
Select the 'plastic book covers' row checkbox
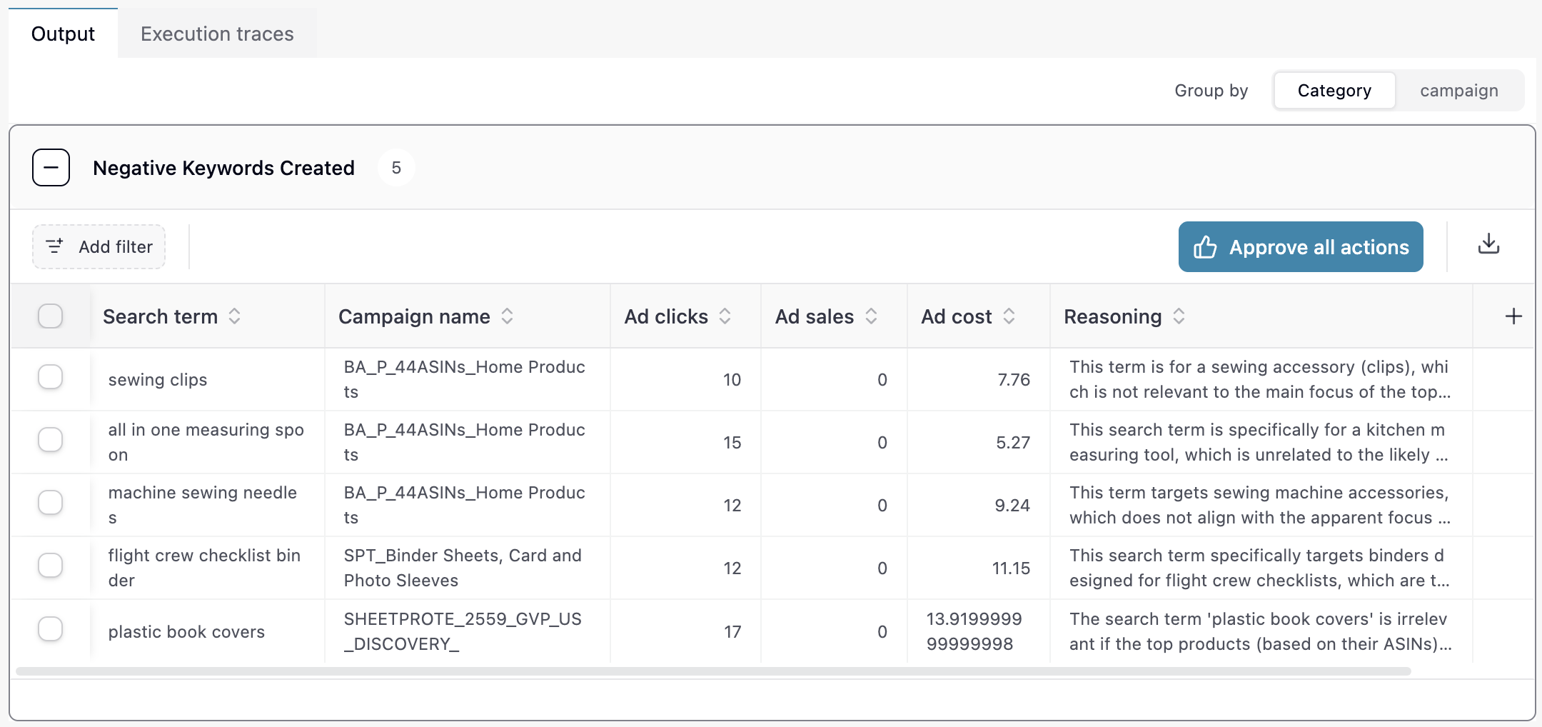click(51, 629)
